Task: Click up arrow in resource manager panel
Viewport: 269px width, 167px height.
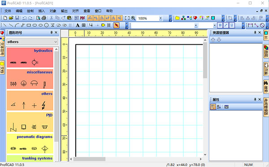Action: pos(213,40)
